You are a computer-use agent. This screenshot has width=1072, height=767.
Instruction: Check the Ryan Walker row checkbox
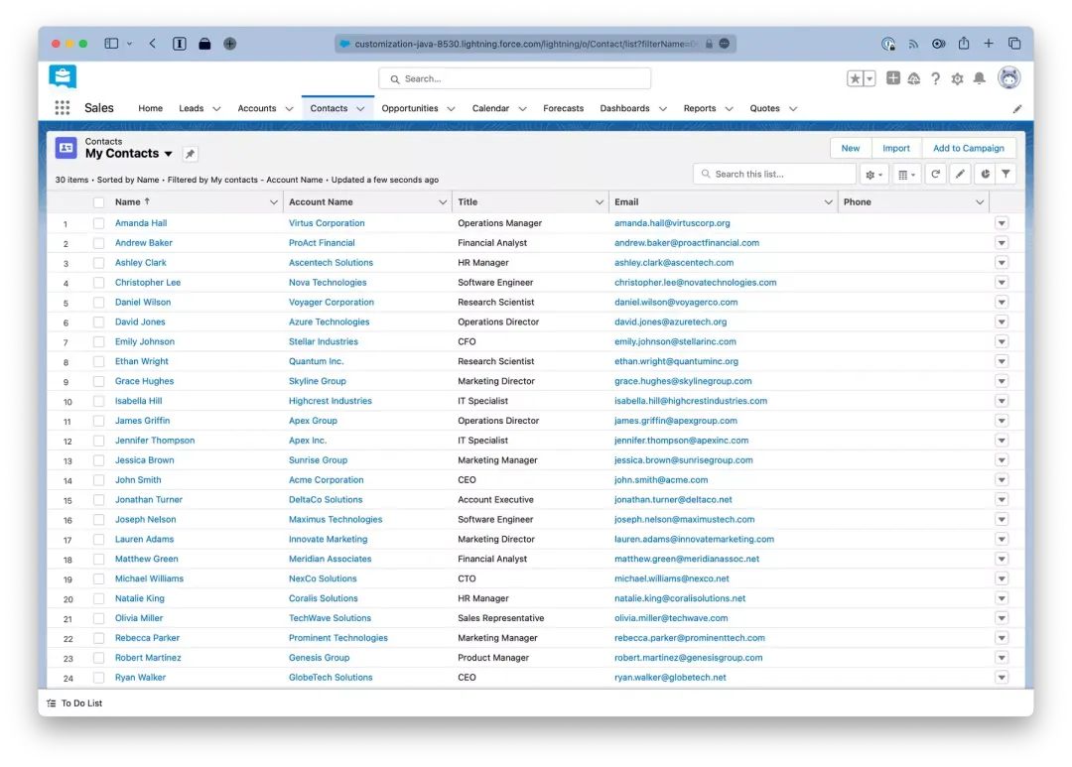pyautogui.click(x=98, y=678)
